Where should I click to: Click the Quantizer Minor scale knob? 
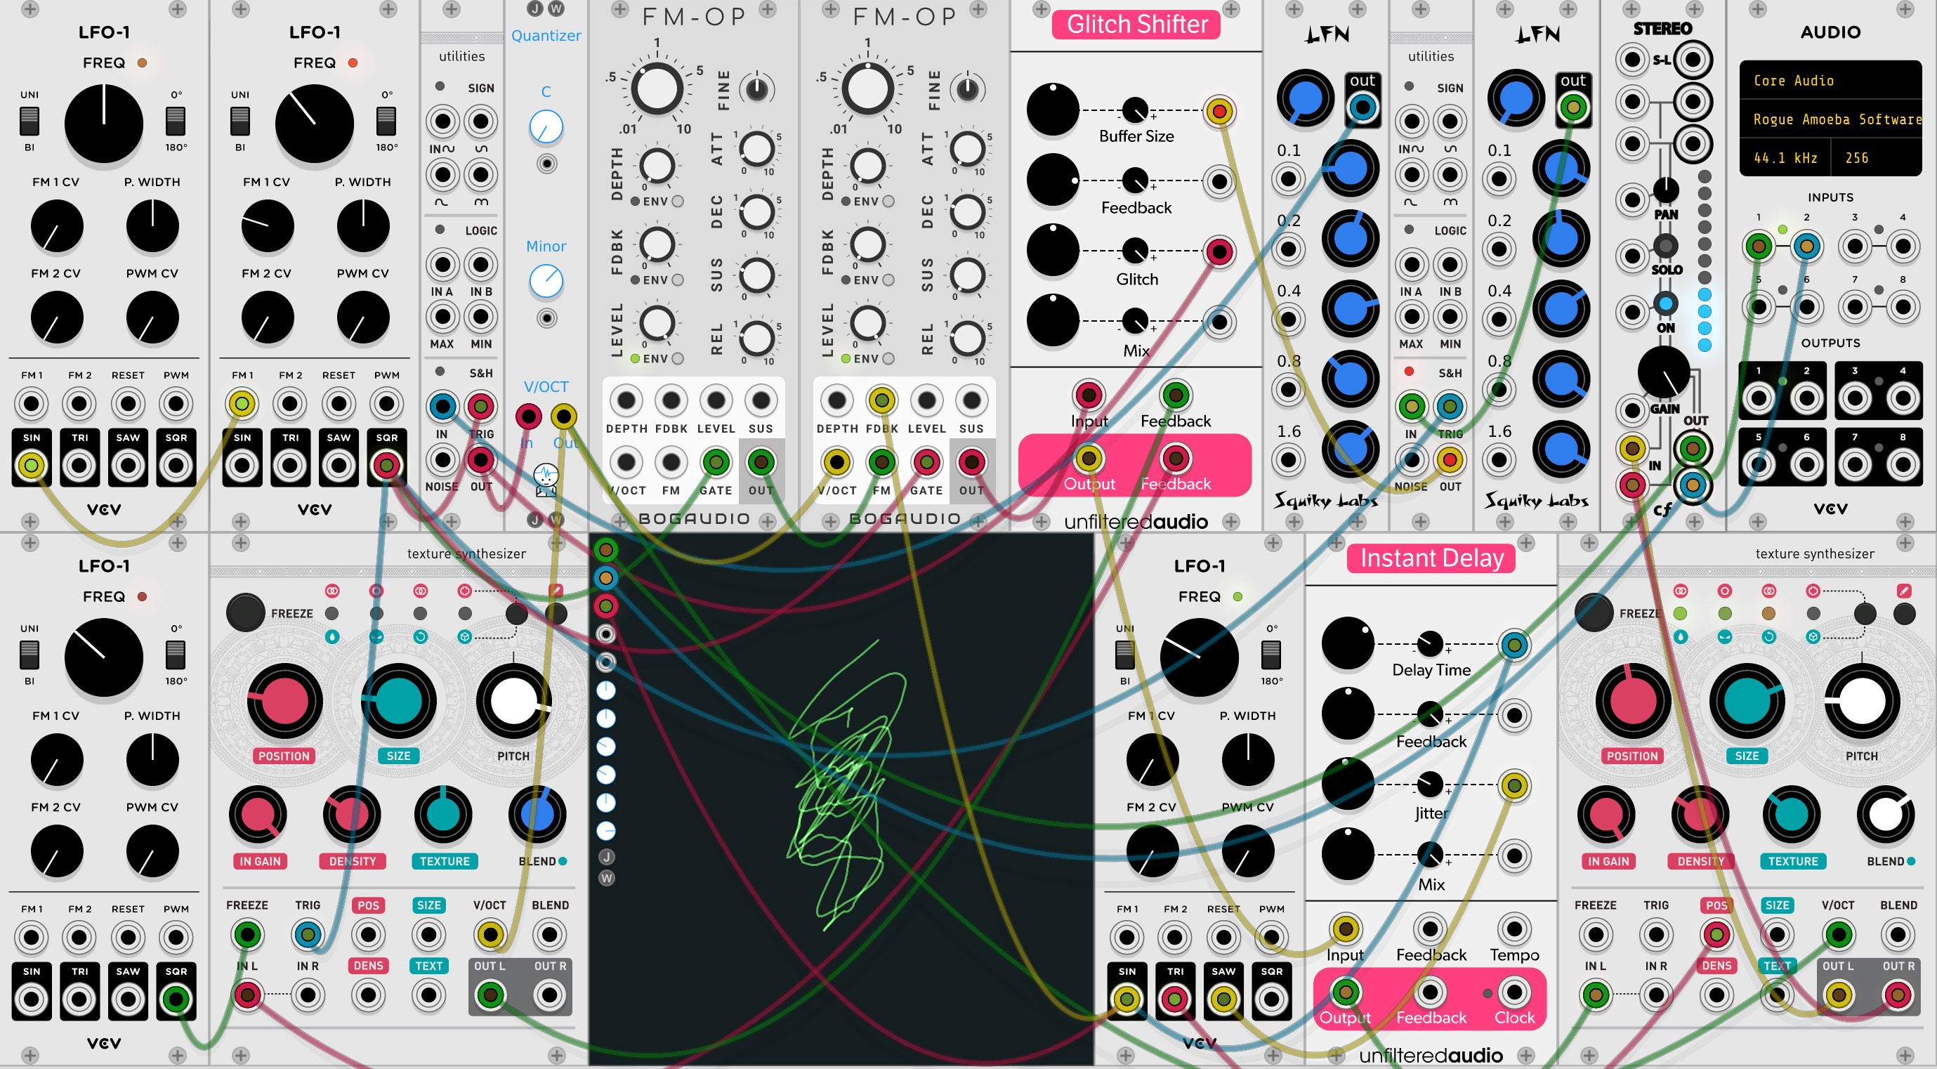tap(546, 281)
